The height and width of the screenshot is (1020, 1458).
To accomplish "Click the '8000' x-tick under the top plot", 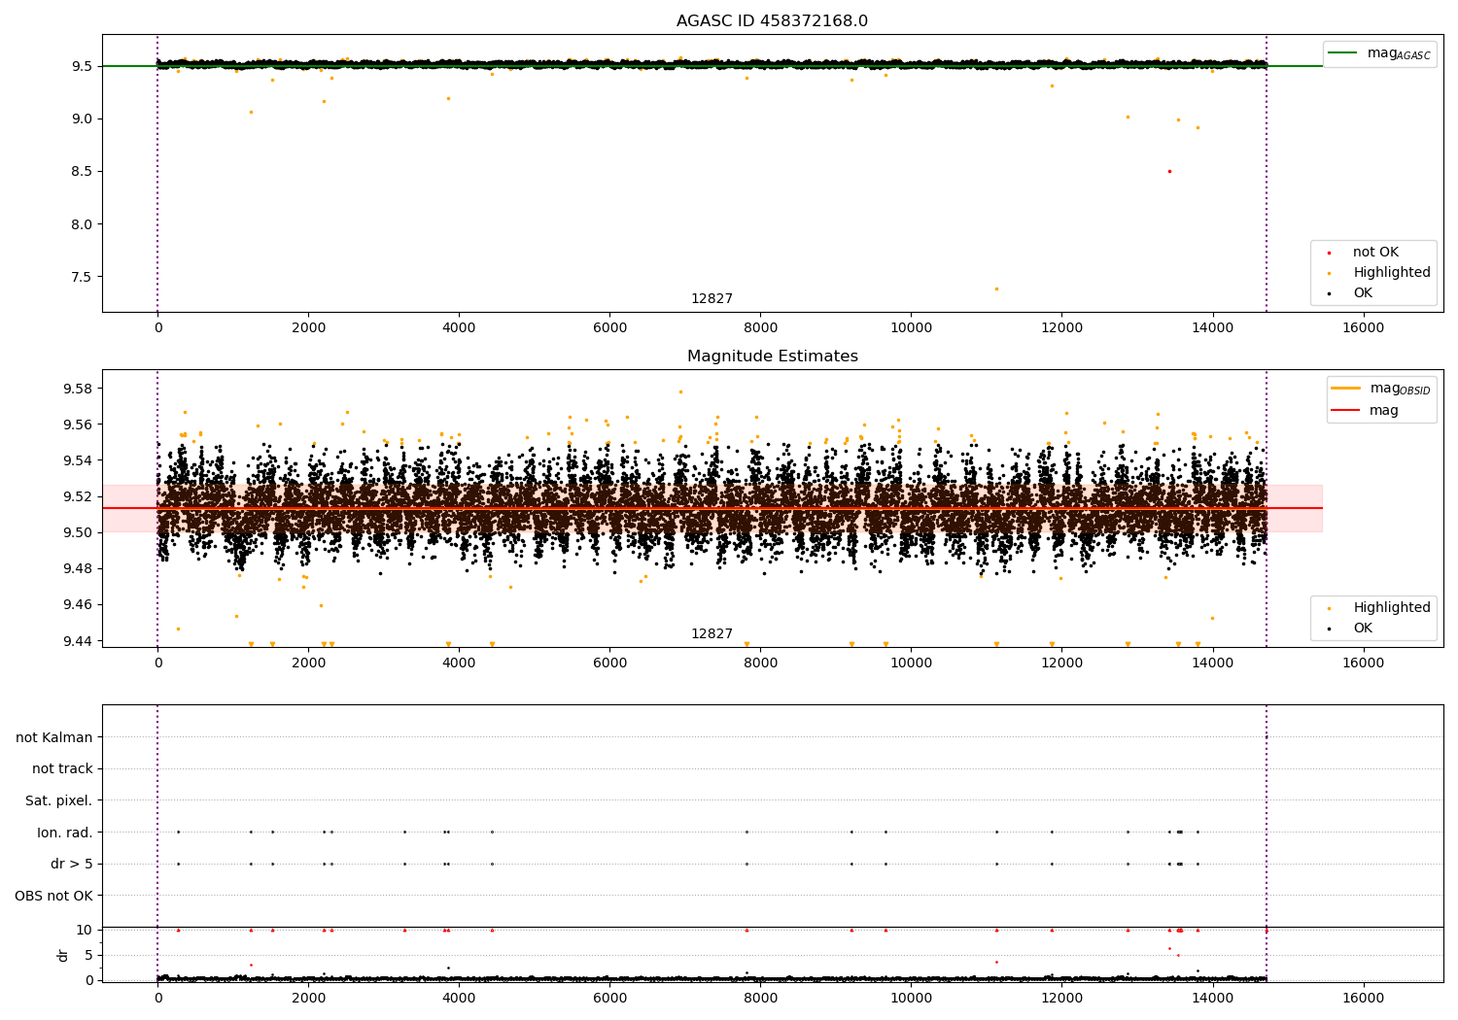I will [760, 328].
